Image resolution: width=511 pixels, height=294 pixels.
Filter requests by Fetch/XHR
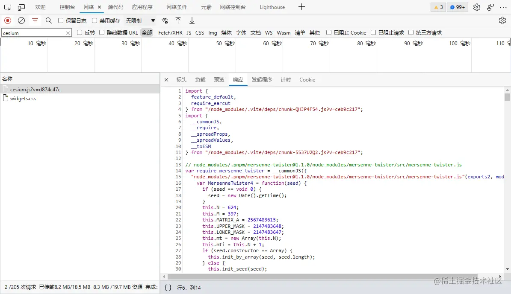[170, 32]
